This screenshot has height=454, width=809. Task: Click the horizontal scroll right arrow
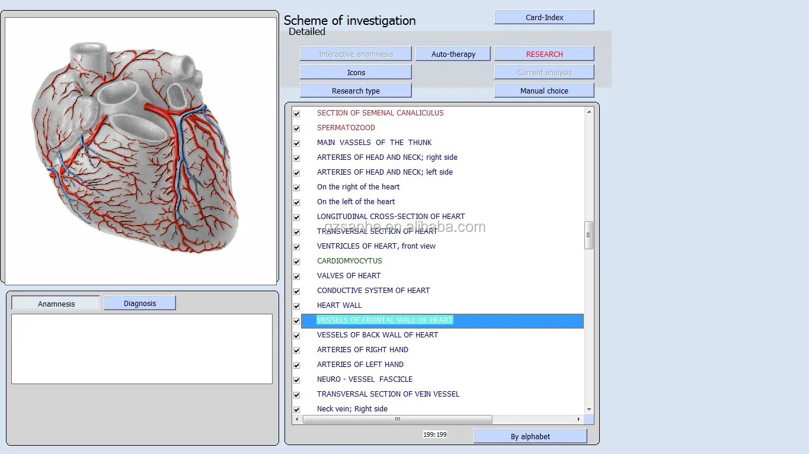point(578,420)
